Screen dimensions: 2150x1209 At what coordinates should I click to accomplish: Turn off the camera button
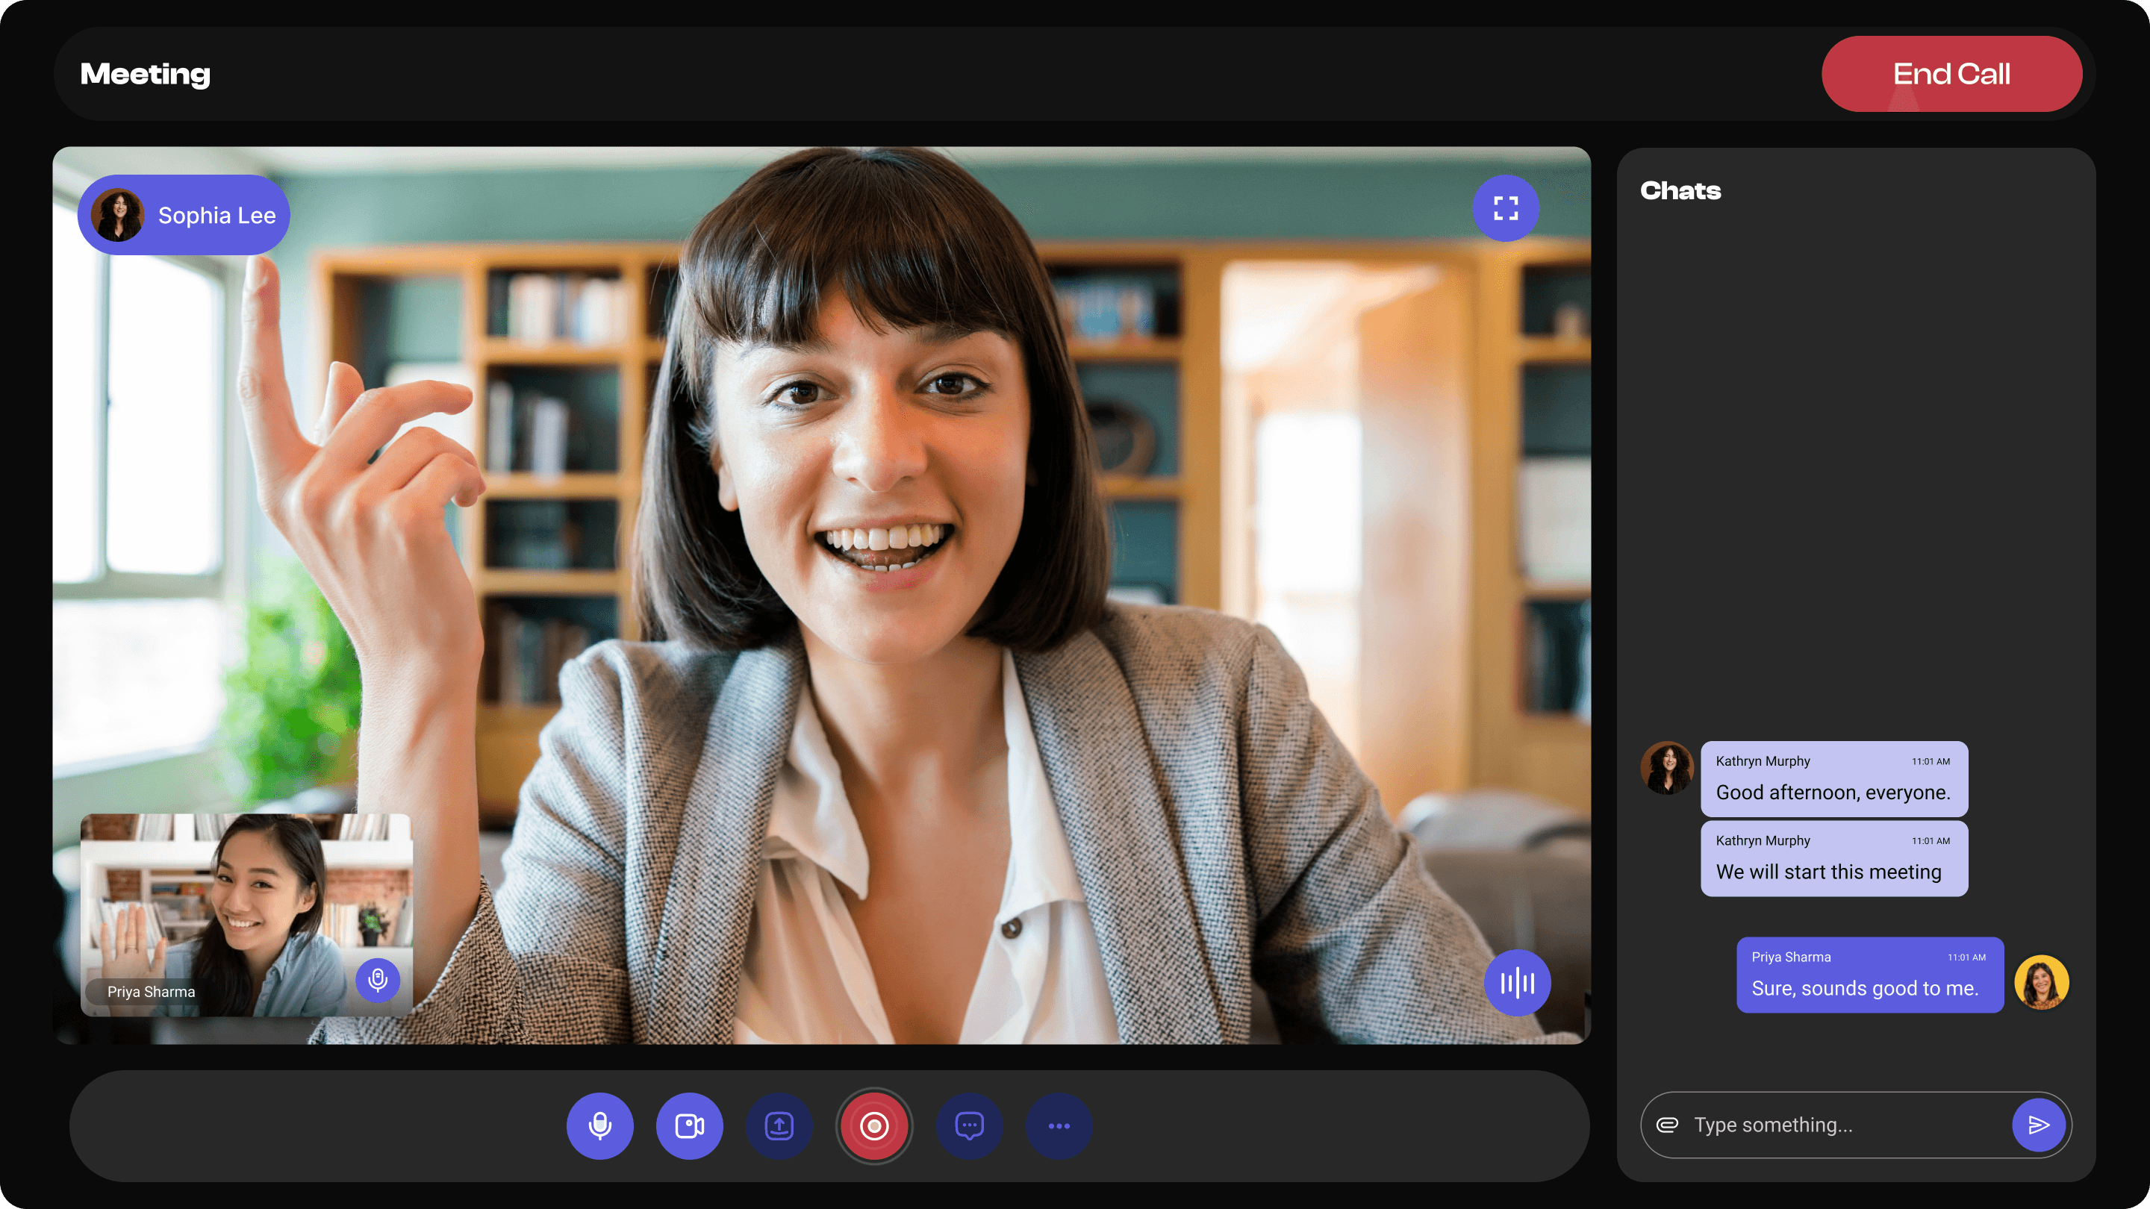click(x=689, y=1125)
